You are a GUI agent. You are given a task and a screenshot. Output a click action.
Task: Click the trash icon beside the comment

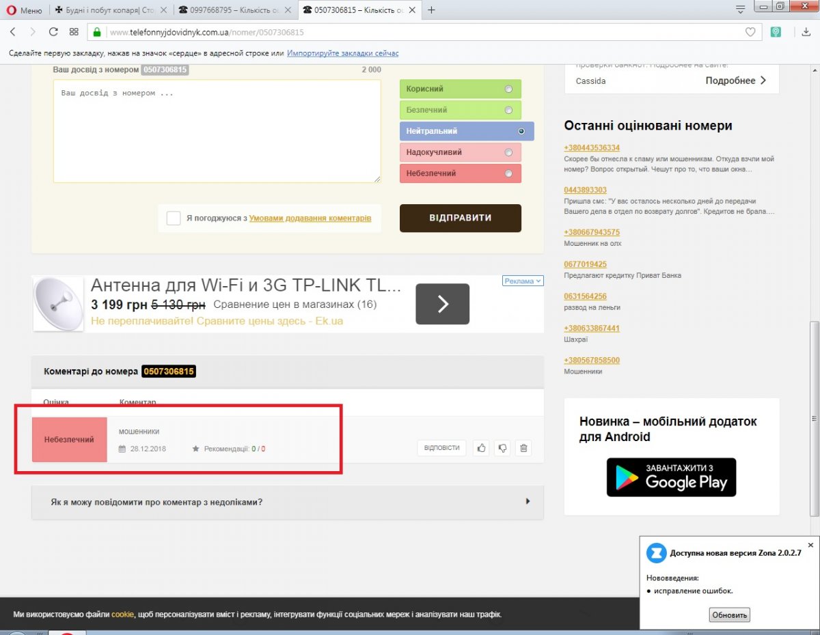pos(523,448)
